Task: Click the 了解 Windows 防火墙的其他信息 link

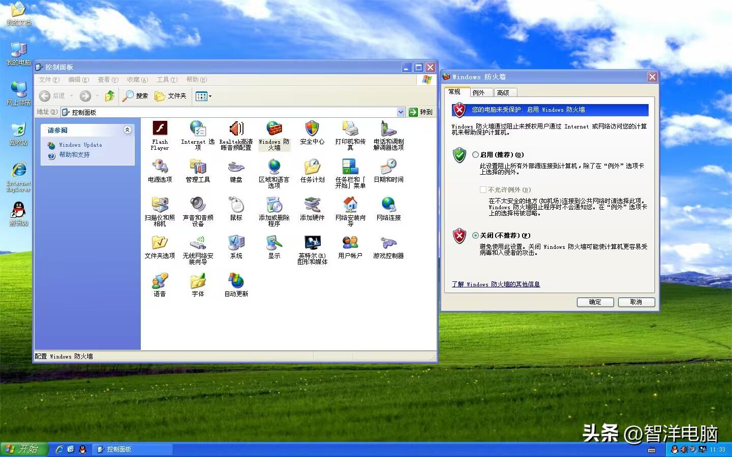Action: tap(496, 284)
